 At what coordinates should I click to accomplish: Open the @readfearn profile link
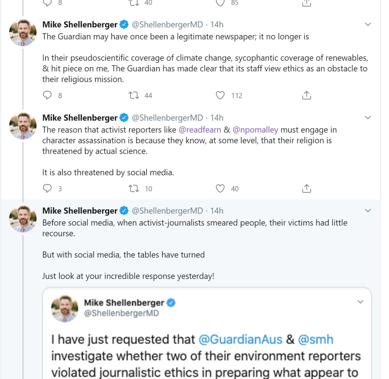pyautogui.click(x=200, y=130)
